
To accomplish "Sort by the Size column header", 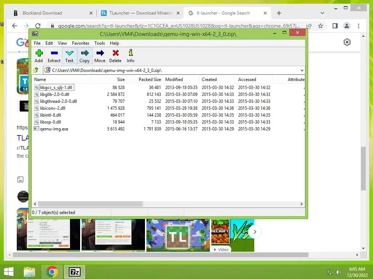I will 109,80.
